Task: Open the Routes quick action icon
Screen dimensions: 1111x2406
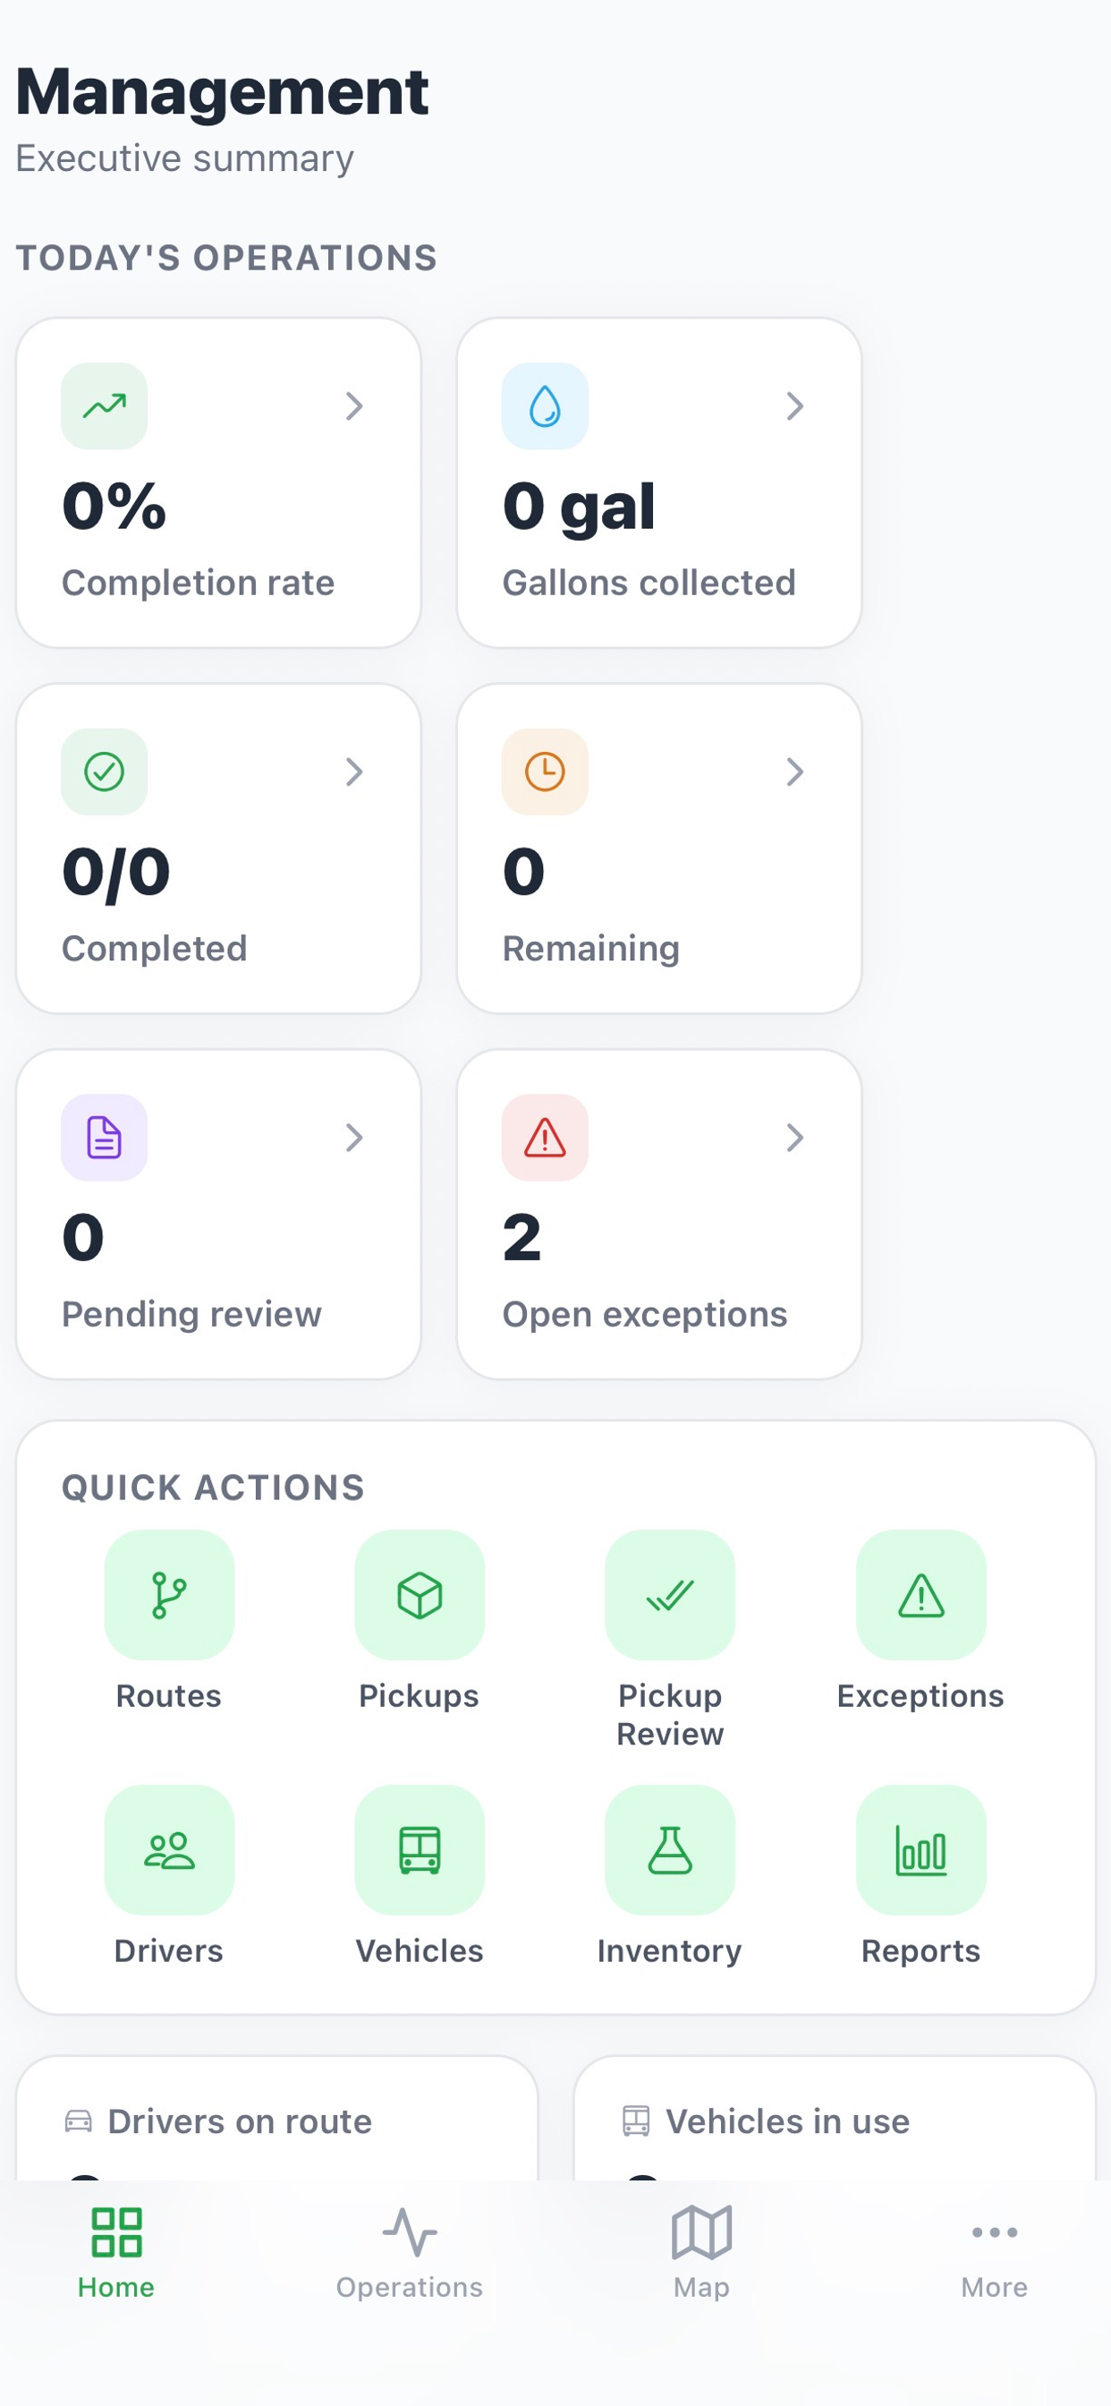Action: pos(169,1594)
